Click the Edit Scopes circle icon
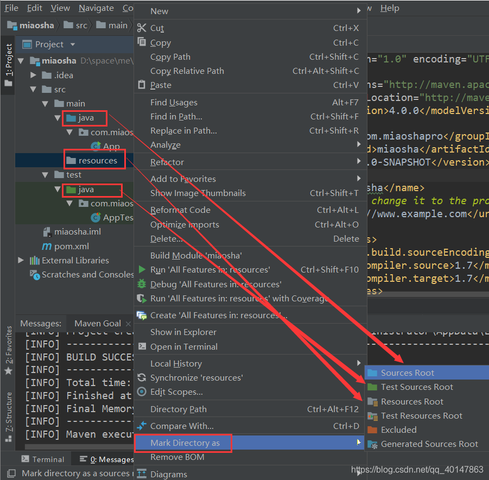 [x=142, y=391]
